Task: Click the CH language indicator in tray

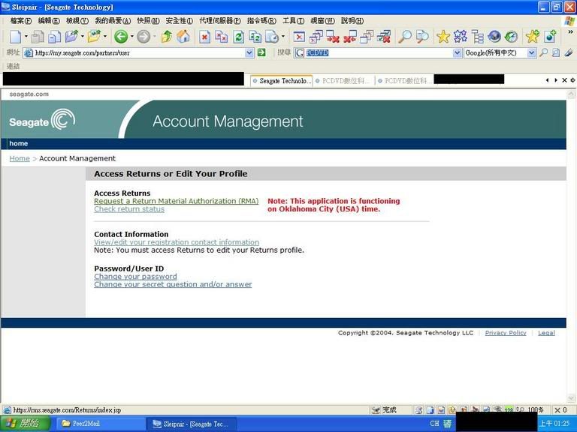Action: 434,424
